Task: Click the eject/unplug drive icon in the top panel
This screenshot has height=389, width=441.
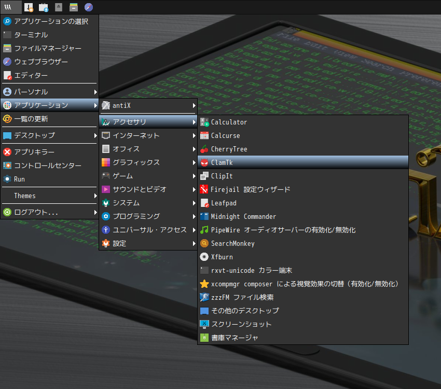Action: 59,7
